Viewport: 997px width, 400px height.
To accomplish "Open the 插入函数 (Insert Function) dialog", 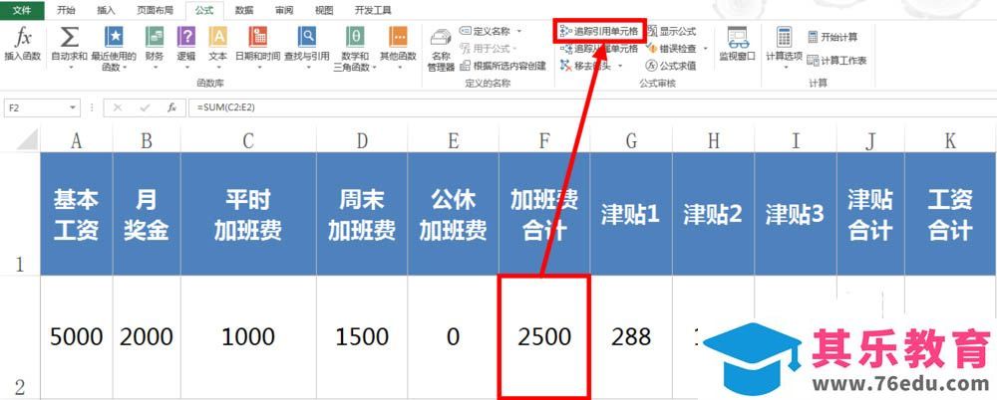I will click(23, 45).
